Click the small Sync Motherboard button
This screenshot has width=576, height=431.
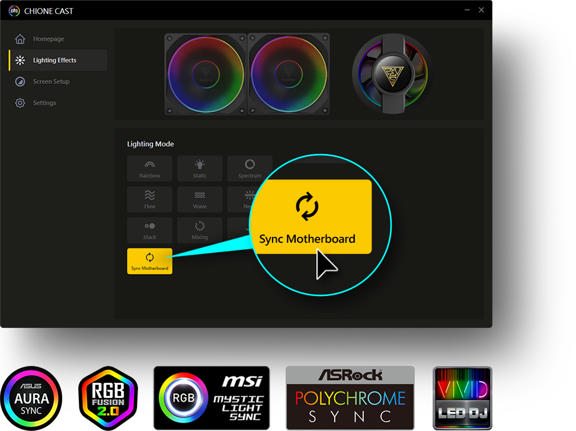click(150, 261)
